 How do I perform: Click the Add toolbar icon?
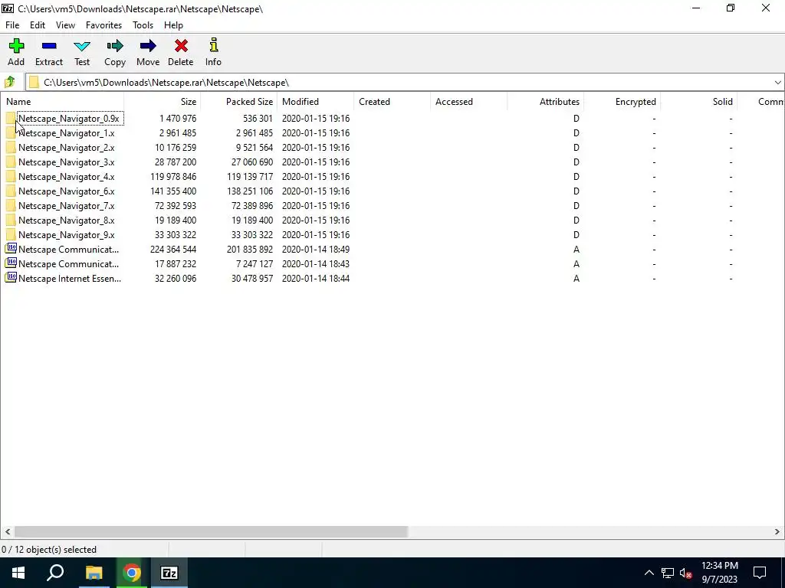(16, 52)
